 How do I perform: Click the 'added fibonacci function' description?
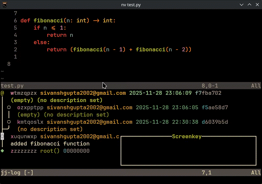pos(50,144)
